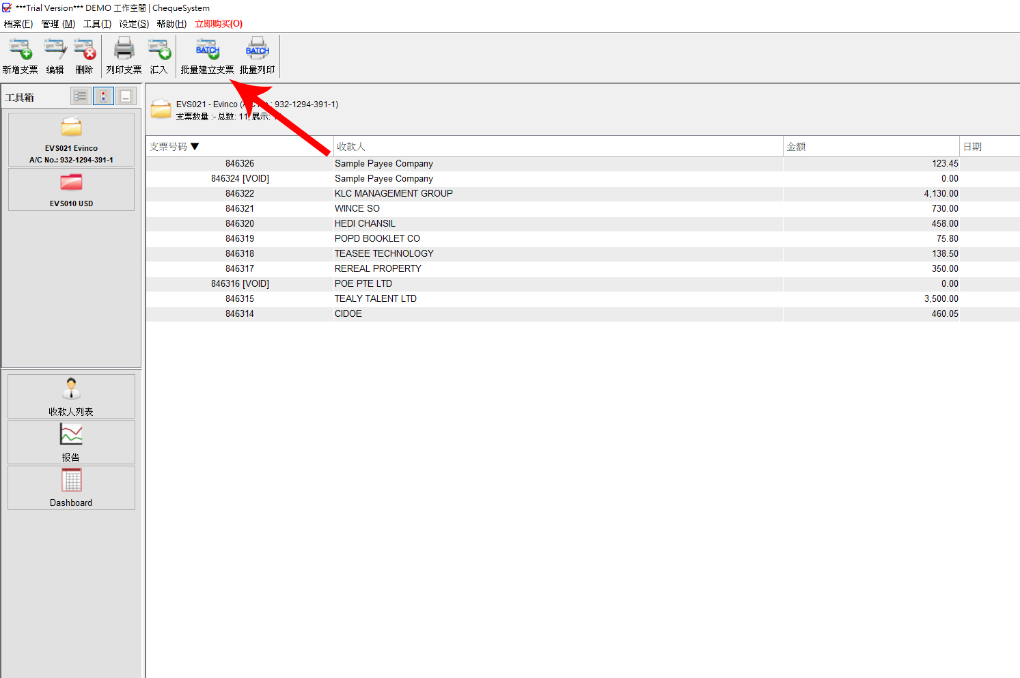Click the 收款人 column header
The width and height of the screenshot is (1020, 678).
coord(558,147)
